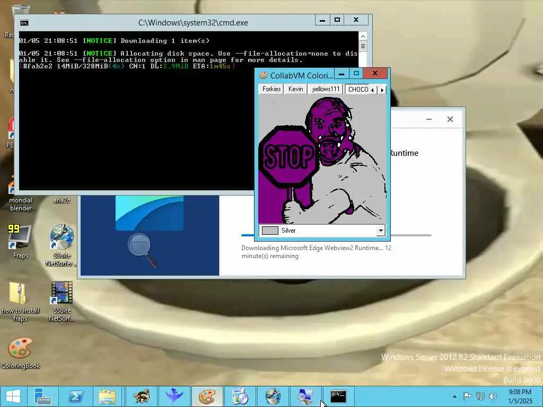
Task: Click the CollabVM Coloring palette title icon
Action: (x=264, y=75)
